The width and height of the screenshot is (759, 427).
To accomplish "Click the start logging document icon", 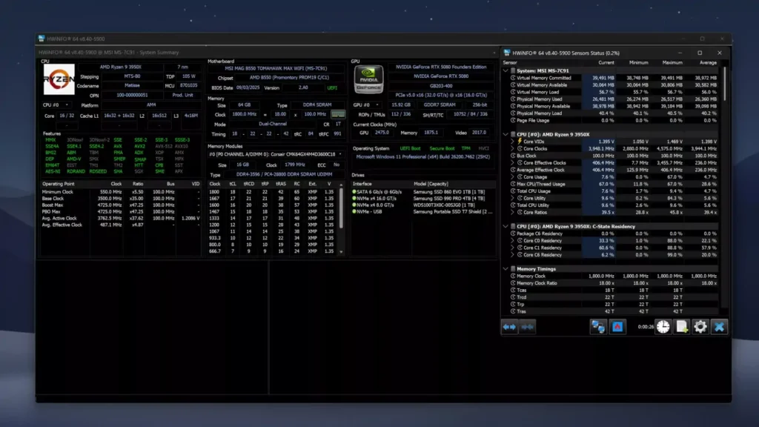I will point(682,327).
